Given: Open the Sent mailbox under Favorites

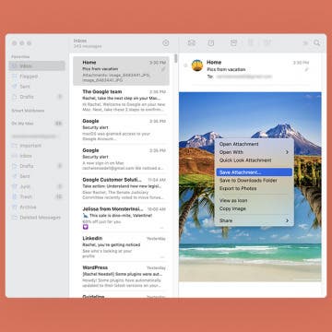Looking at the screenshot, I should 37,87.
